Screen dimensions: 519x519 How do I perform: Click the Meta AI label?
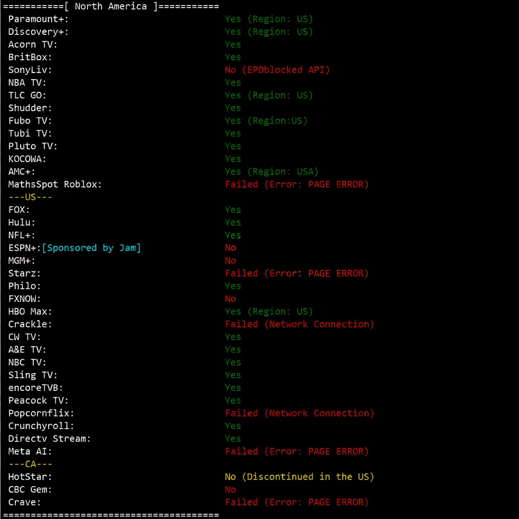click(30, 452)
